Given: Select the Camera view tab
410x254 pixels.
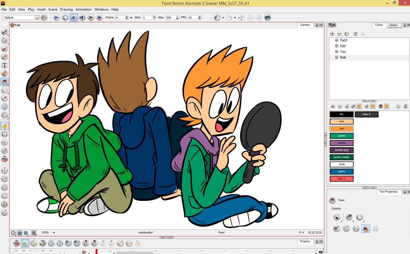Looking at the screenshot, I should click(305, 25).
